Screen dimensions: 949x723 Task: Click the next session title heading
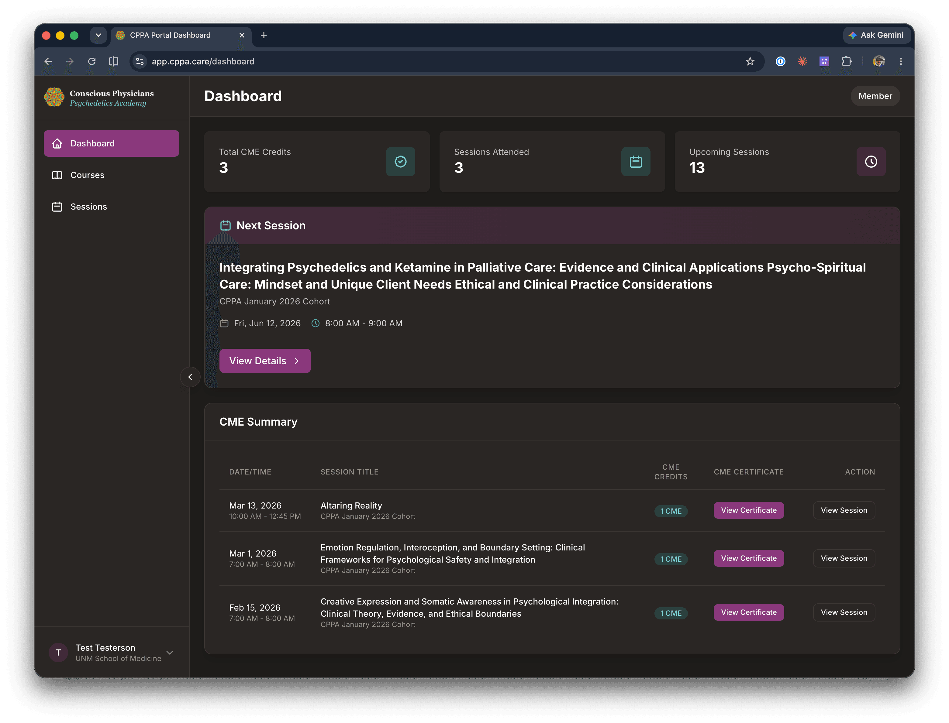tap(543, 276)
